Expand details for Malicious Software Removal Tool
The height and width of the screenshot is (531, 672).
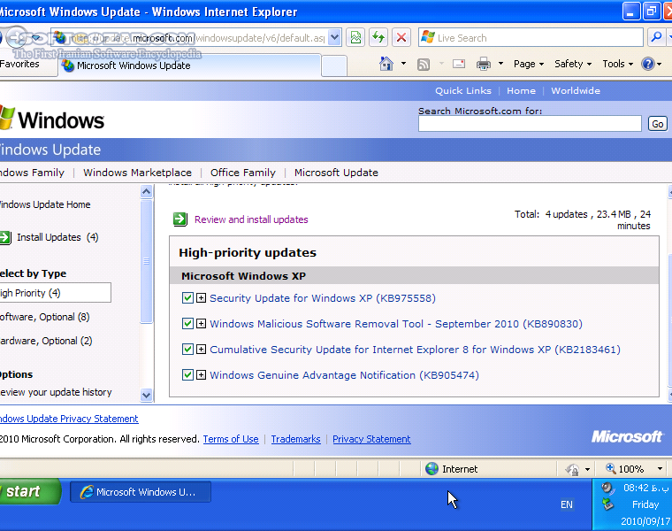[x=201, y=323]
